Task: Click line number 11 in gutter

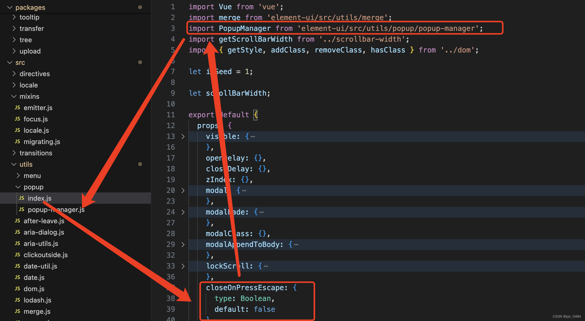Action: [170, 115]
